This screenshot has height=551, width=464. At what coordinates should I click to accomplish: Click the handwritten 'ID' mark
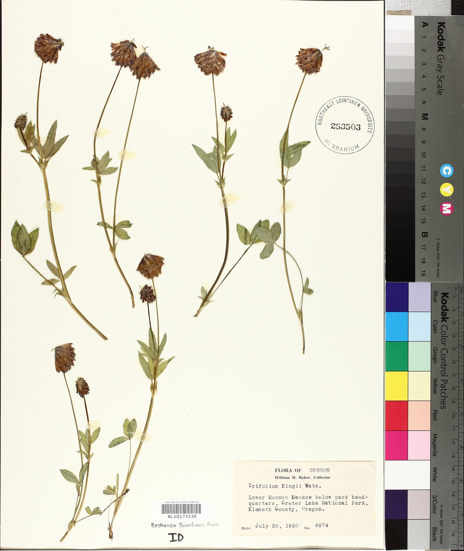pyautogui.click(x=176, y=537)
